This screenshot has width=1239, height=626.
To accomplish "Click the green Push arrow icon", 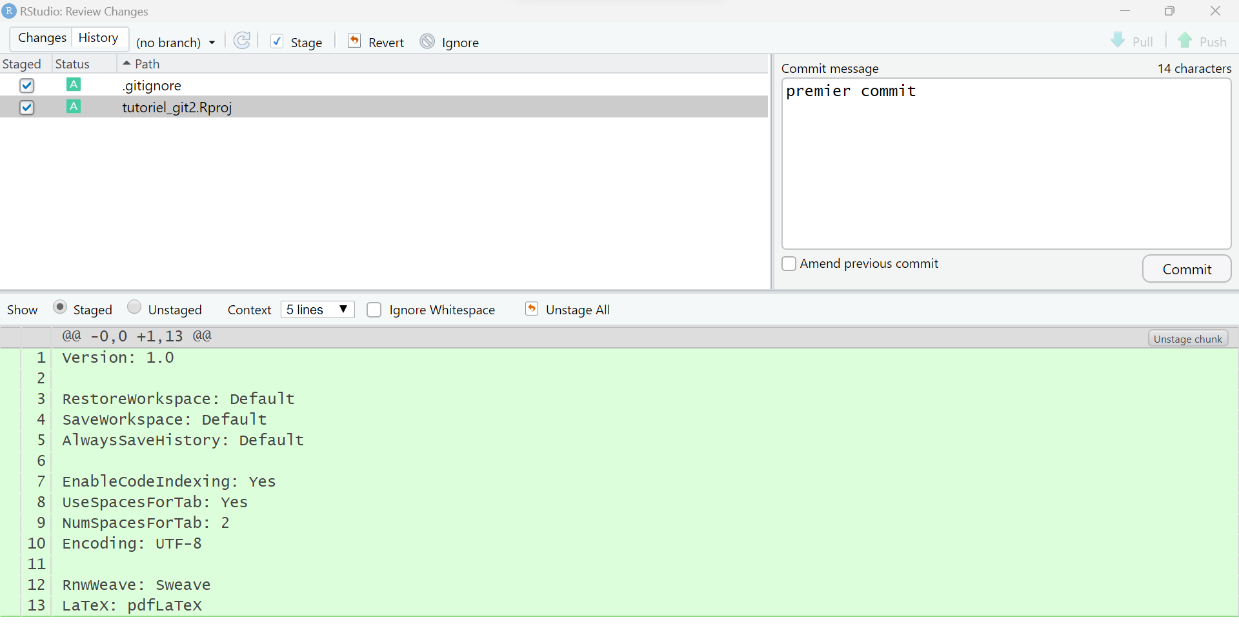I will click(1185, 41).
